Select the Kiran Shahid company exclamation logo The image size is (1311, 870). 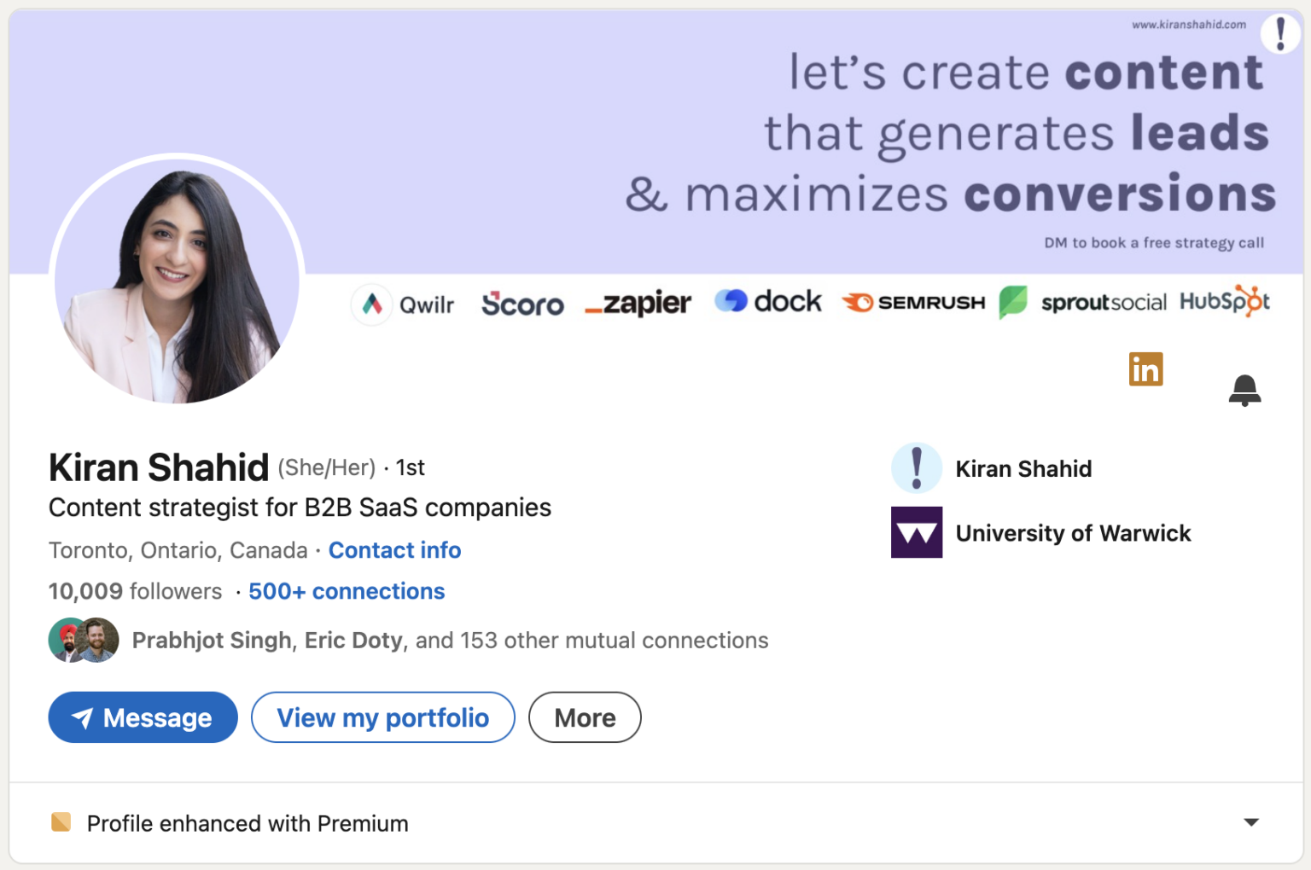pos(916,467)
